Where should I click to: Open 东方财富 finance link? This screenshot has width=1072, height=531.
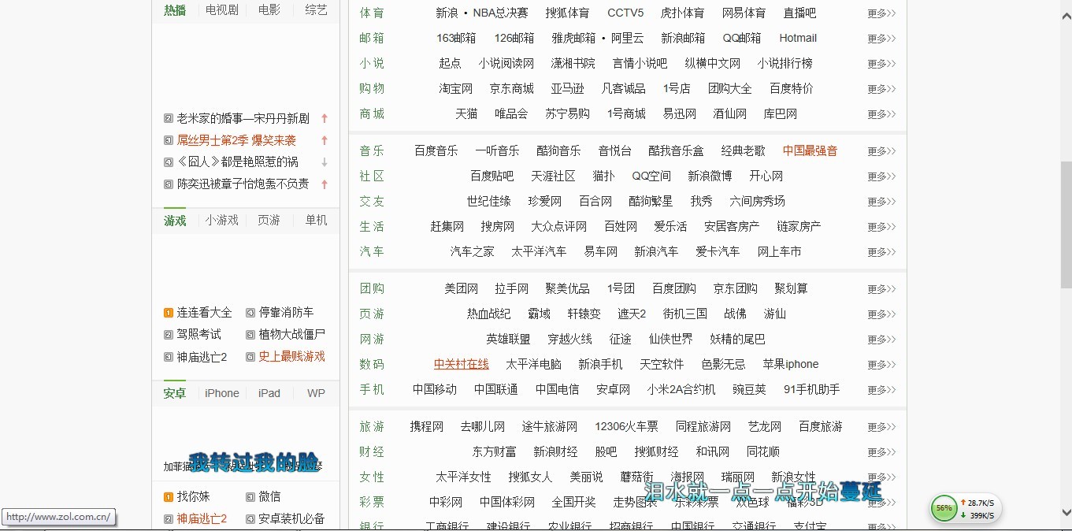495,451
